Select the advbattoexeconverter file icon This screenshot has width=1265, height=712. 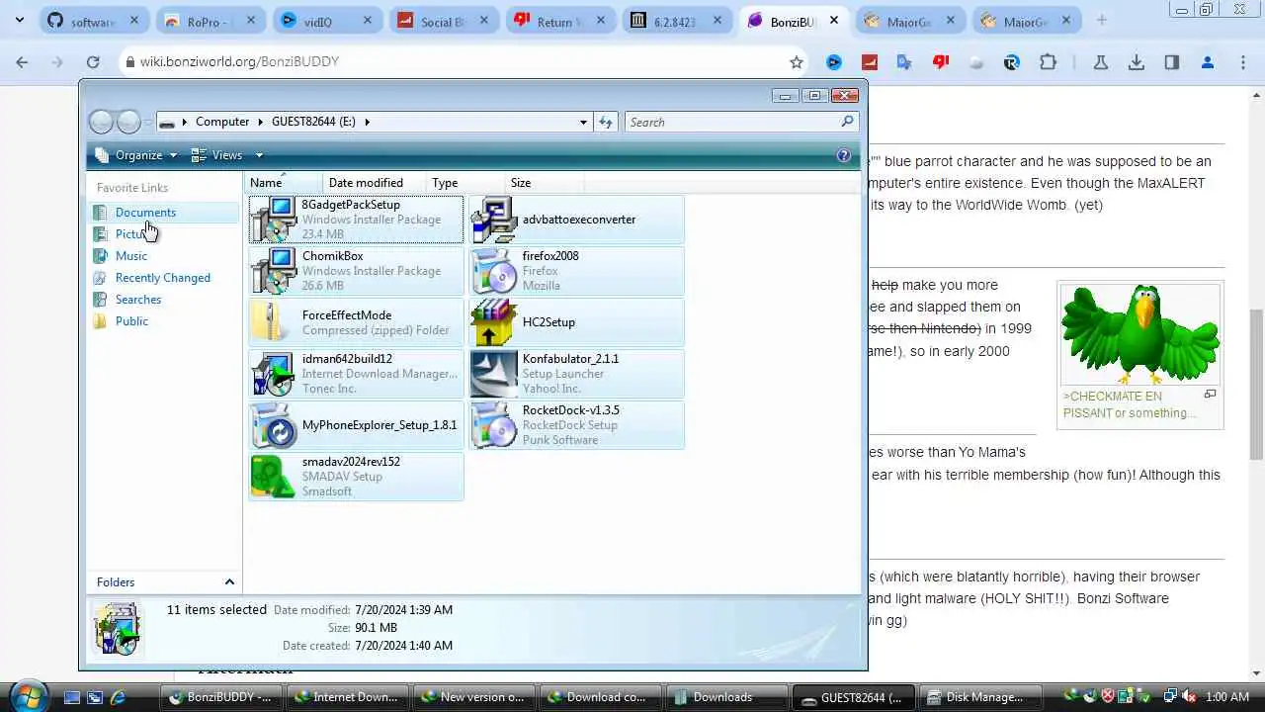[x=493, y=220]
